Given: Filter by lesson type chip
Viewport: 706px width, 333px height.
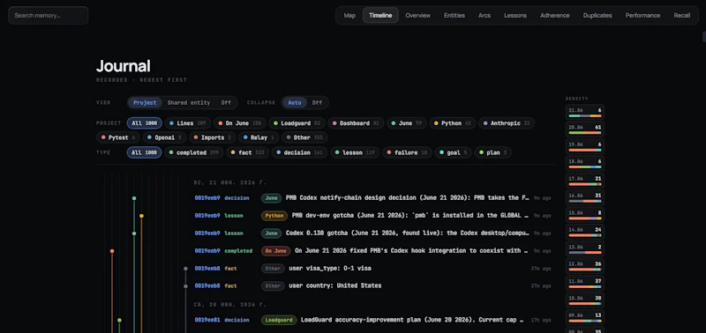Looking at the screenshot, I should (x=355, y=152).
